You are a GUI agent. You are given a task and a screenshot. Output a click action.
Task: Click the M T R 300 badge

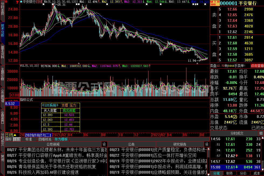click(215, 3)
